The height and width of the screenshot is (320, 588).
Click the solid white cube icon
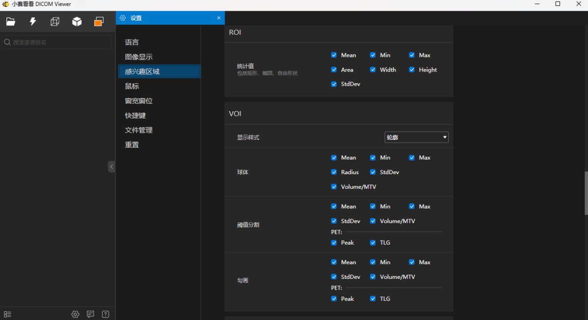click(77, 22)
